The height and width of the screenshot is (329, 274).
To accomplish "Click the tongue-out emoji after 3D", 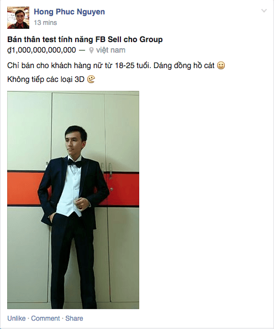I will coord(91,79).
